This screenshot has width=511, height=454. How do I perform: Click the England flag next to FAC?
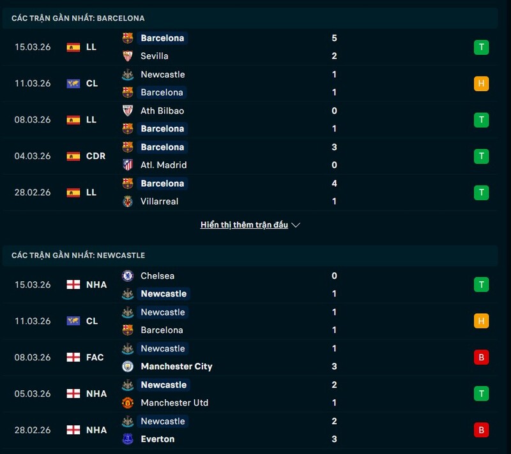[x=73, y=358]
